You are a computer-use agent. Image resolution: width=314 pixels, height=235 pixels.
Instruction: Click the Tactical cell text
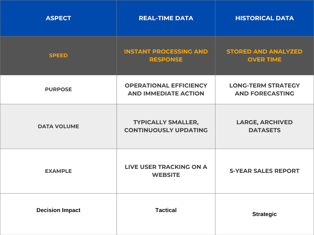(x=166, y=210)
